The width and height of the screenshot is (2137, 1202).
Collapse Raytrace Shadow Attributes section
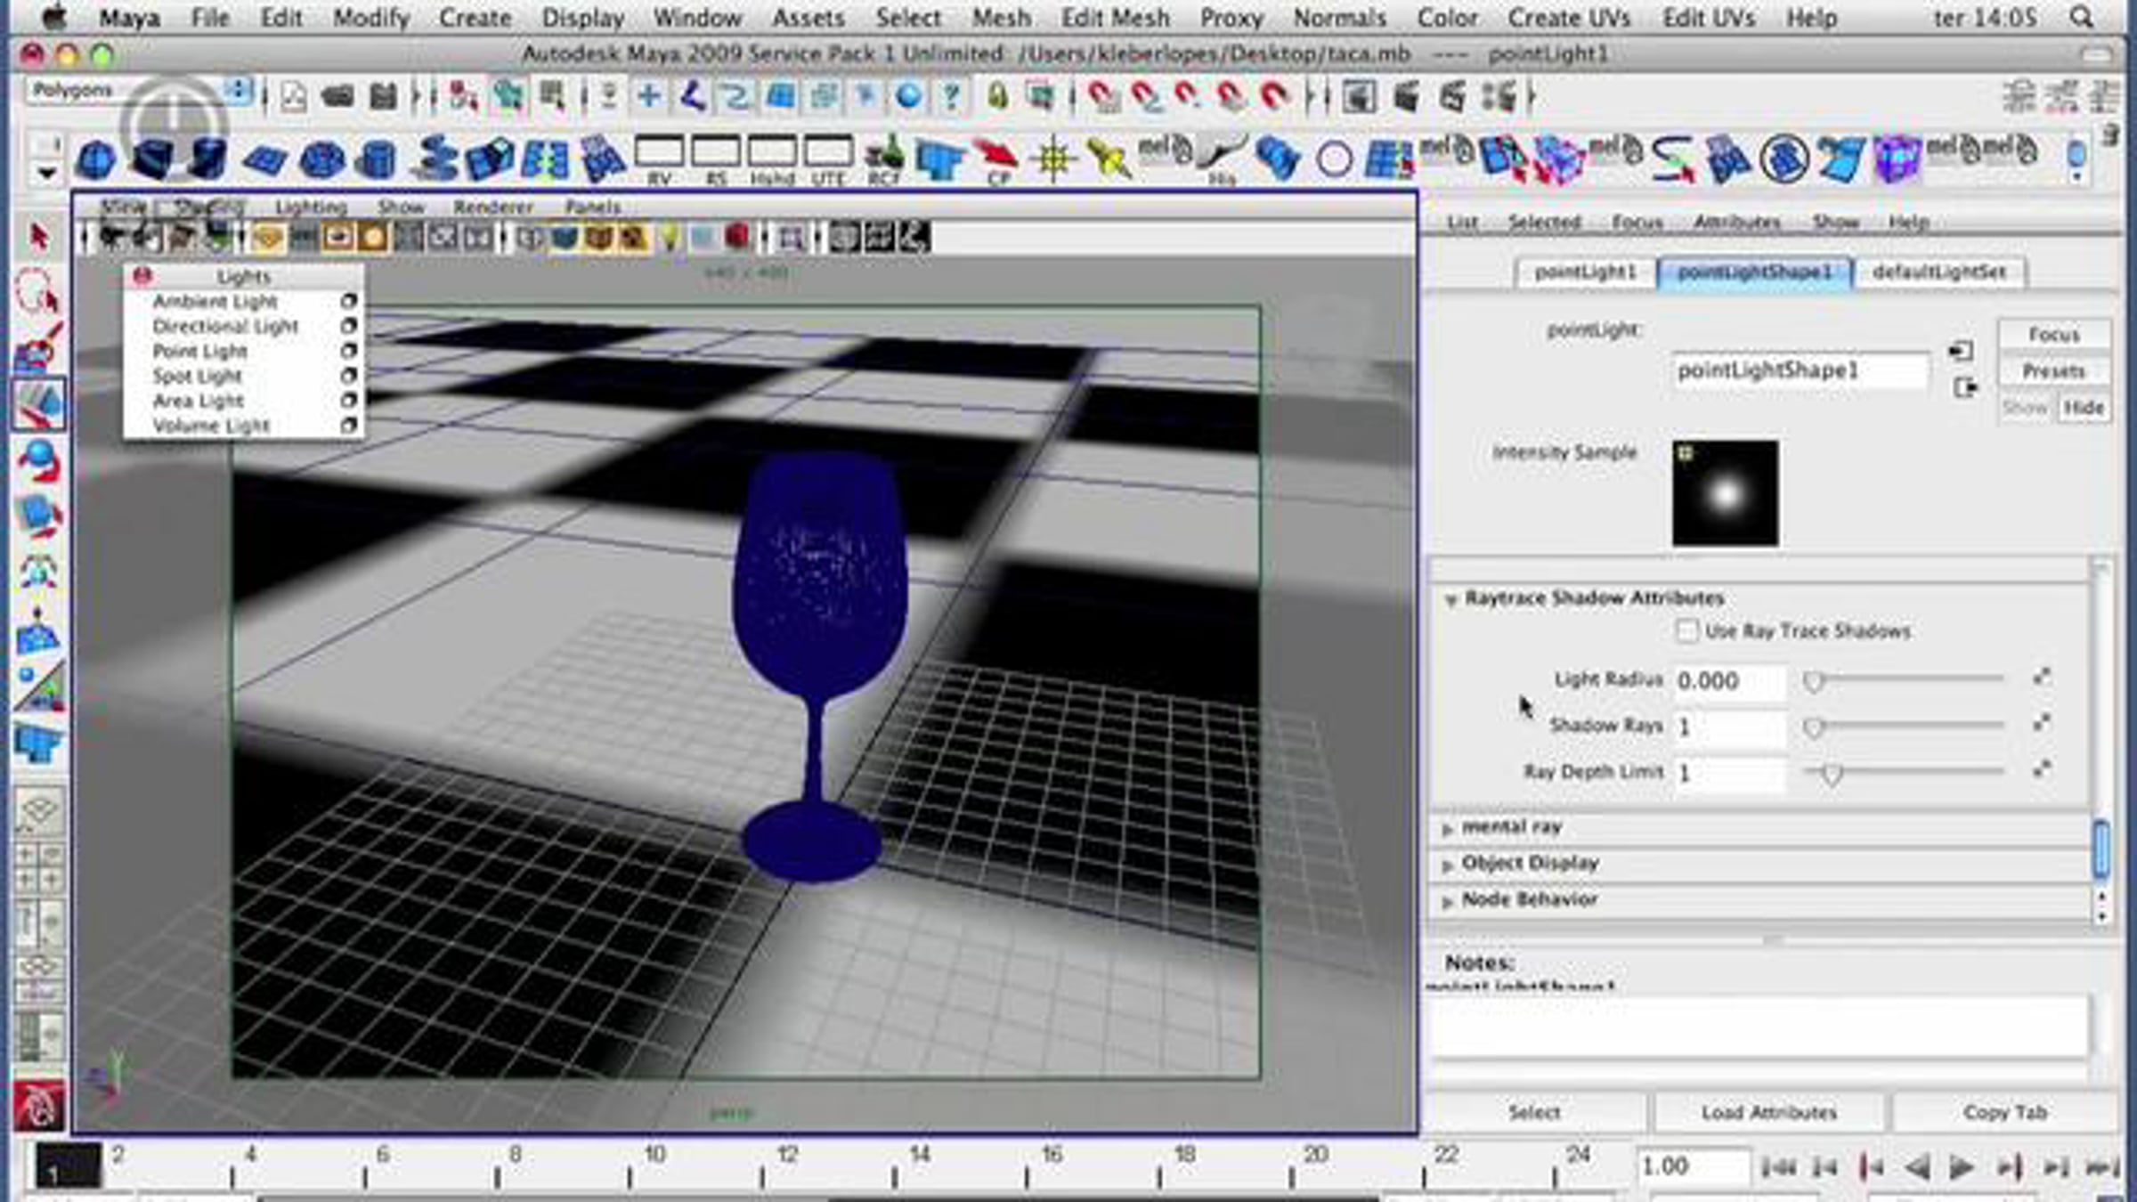1450,599
